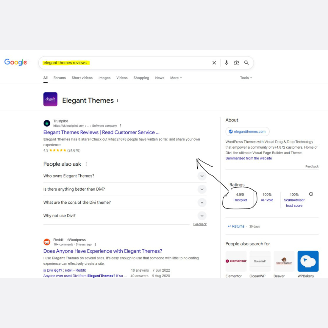Switch to Short videos tab
The width and height of the screenshot is (328, 328).
[82, 78]
